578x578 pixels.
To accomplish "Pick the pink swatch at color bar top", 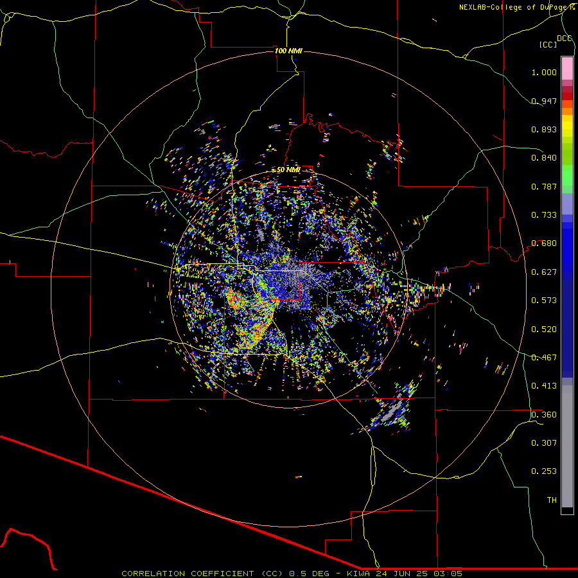I will pyautogui.click(x=567, y=68).
